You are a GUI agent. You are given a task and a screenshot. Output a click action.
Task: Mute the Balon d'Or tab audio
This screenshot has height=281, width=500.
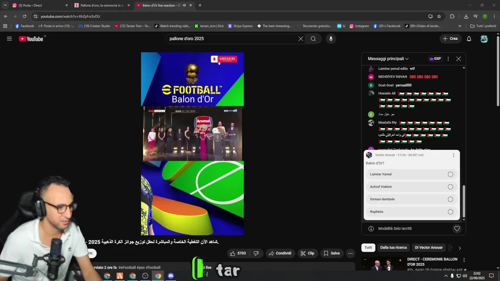[184, 5]
